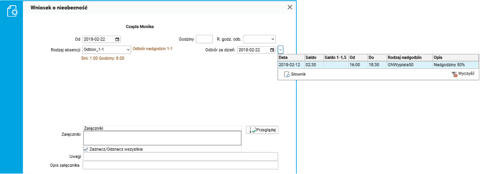Click the document settings icon in the blue sidebar
Screen dimensions: 481x174
(12, 11)
